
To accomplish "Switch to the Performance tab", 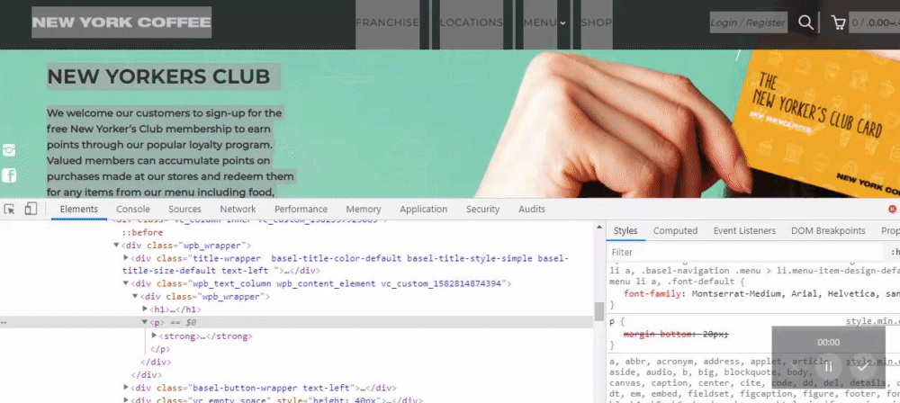I will [301, 209].
